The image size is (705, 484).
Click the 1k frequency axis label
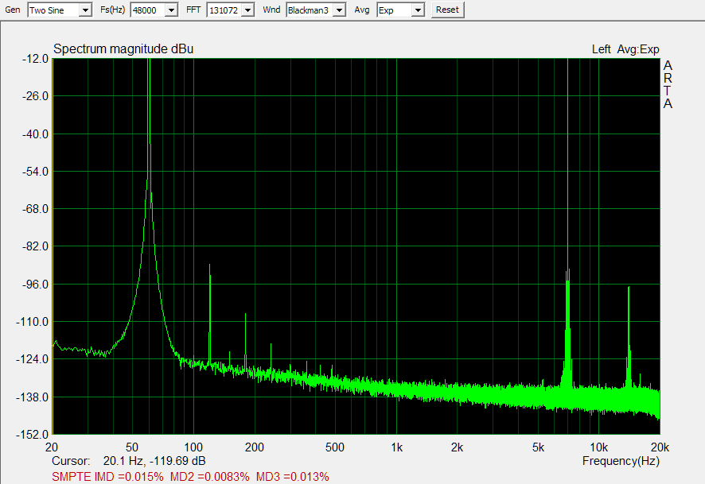(396, 447)
